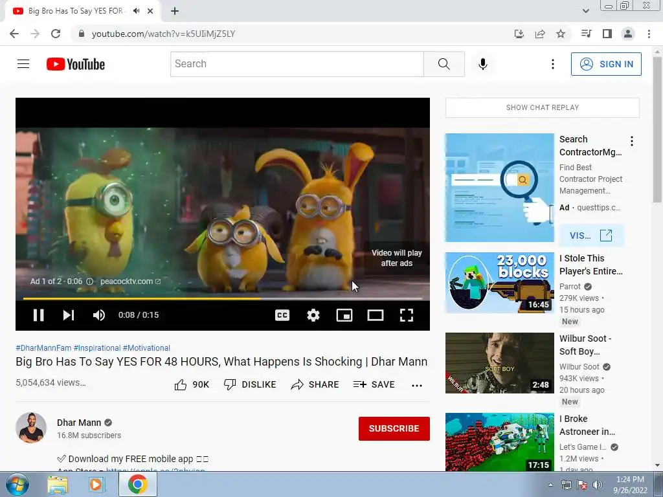
Task: Open more actions ellipsis below video
Action: coord(417,386)
